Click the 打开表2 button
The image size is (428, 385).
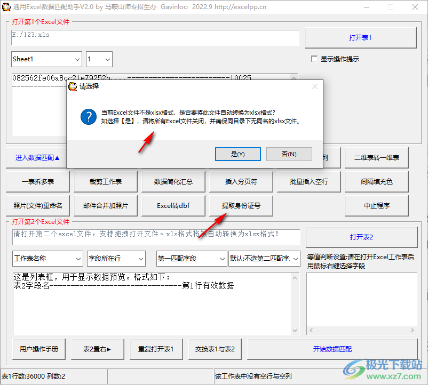[x=362, y=237]
